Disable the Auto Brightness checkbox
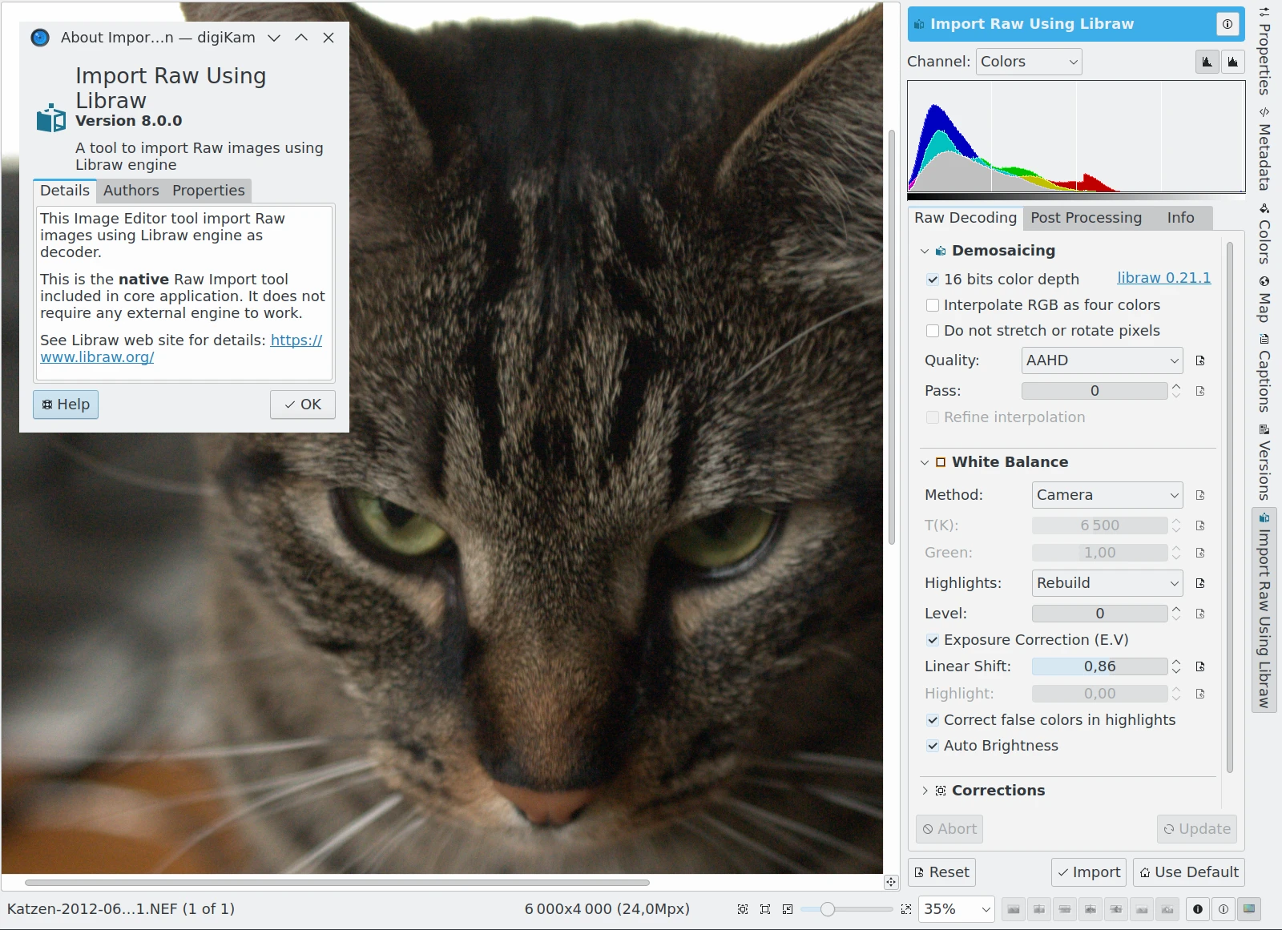 pyautogui.click(x=933, y=746)
